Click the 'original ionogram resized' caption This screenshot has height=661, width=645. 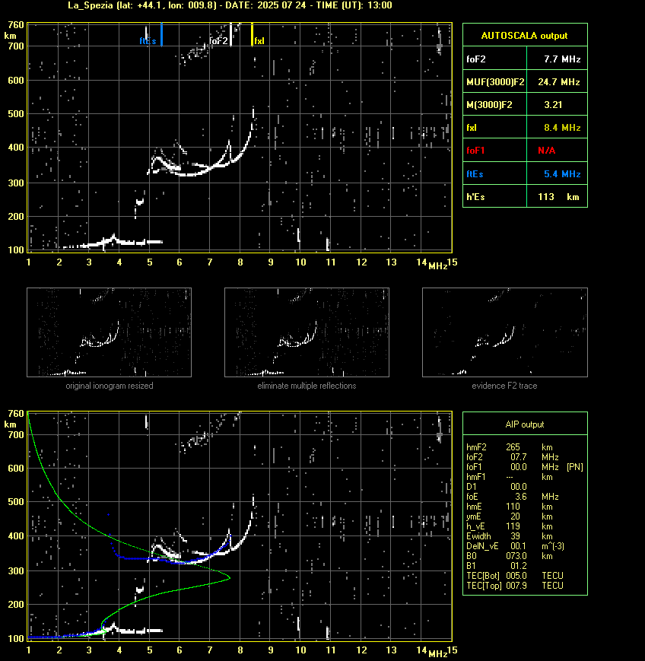[110, 386]
